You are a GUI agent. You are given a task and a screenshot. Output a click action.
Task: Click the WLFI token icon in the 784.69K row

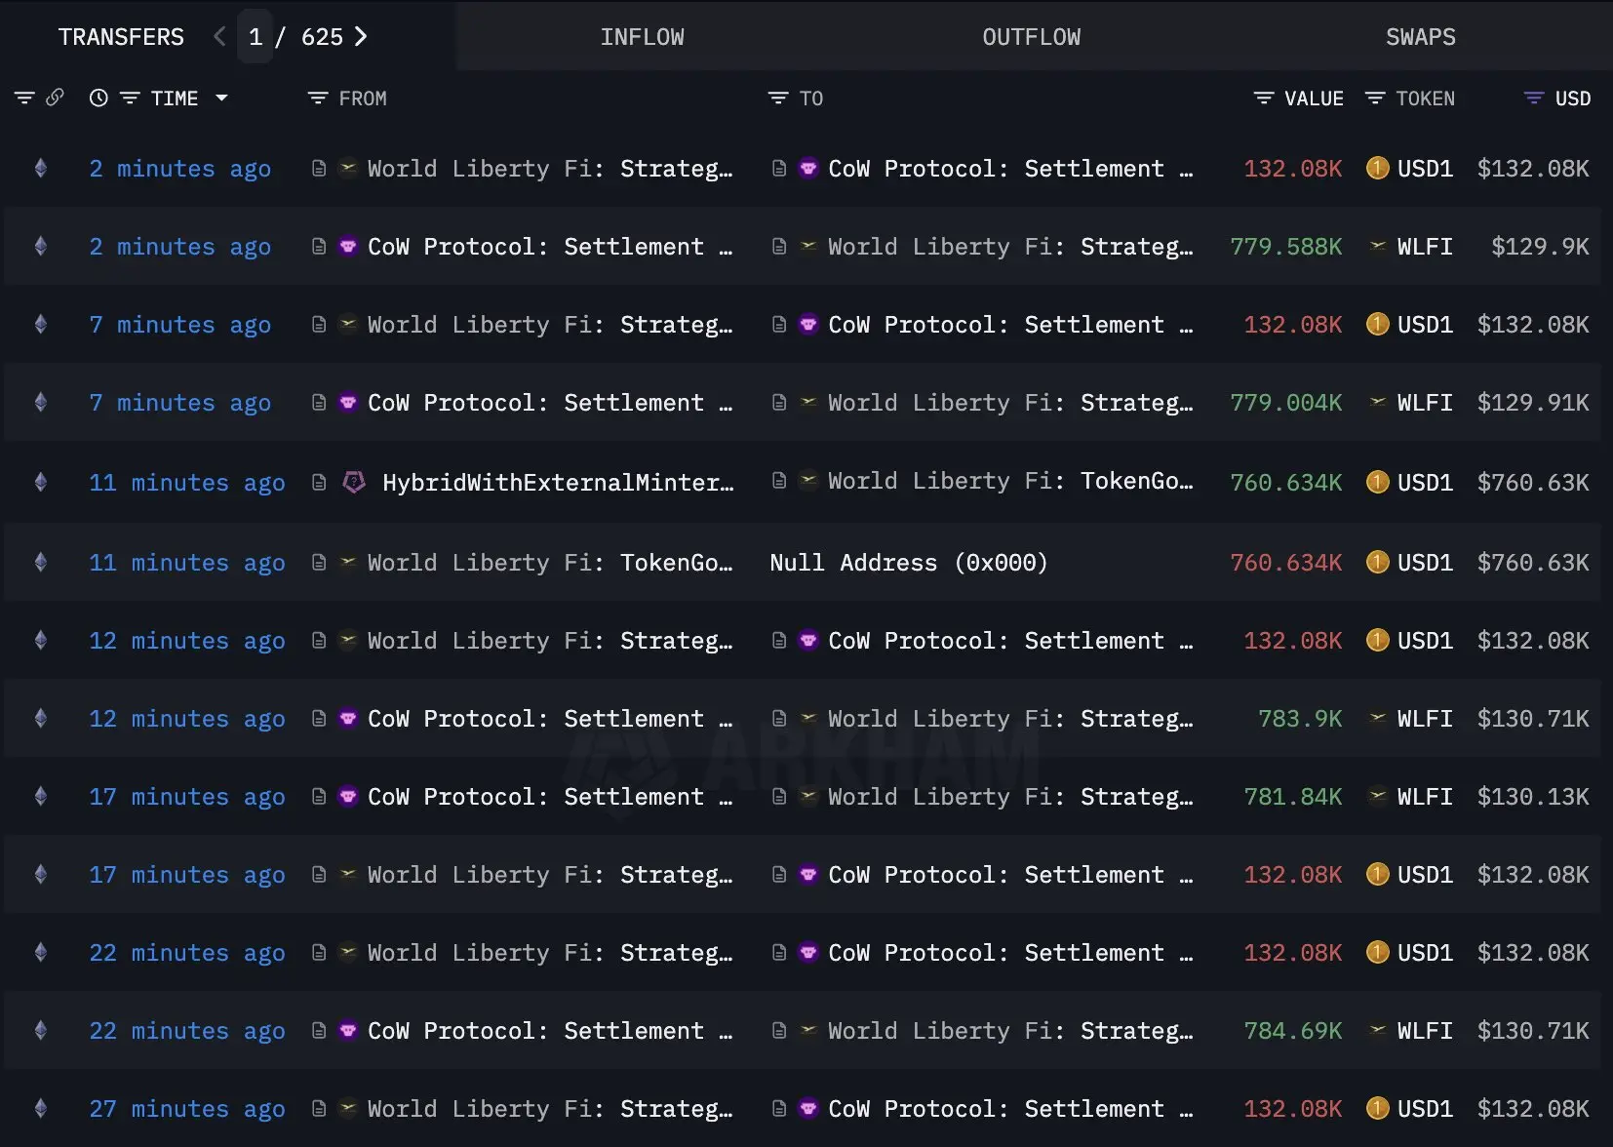1378,1030
